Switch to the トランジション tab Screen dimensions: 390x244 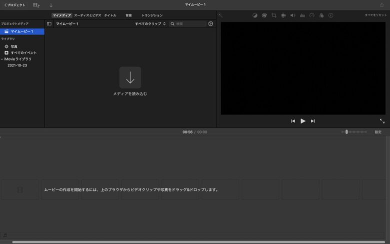click(152, 15)
